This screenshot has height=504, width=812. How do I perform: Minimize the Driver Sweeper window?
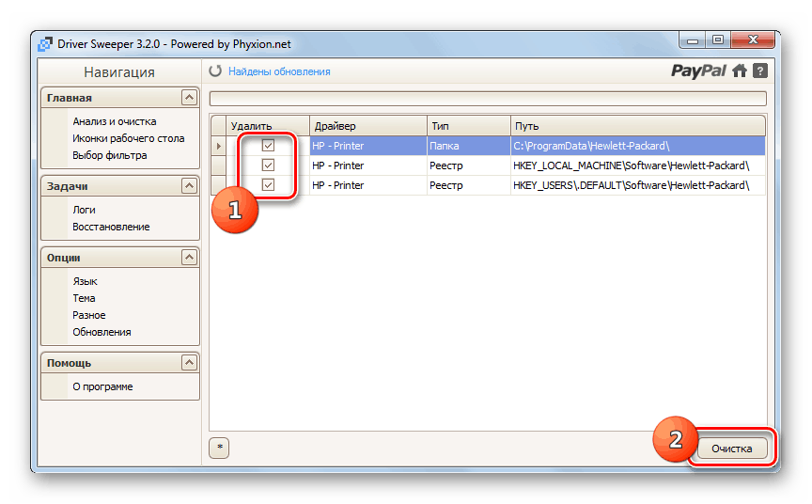pyautogui.click(x=693, y=39)
